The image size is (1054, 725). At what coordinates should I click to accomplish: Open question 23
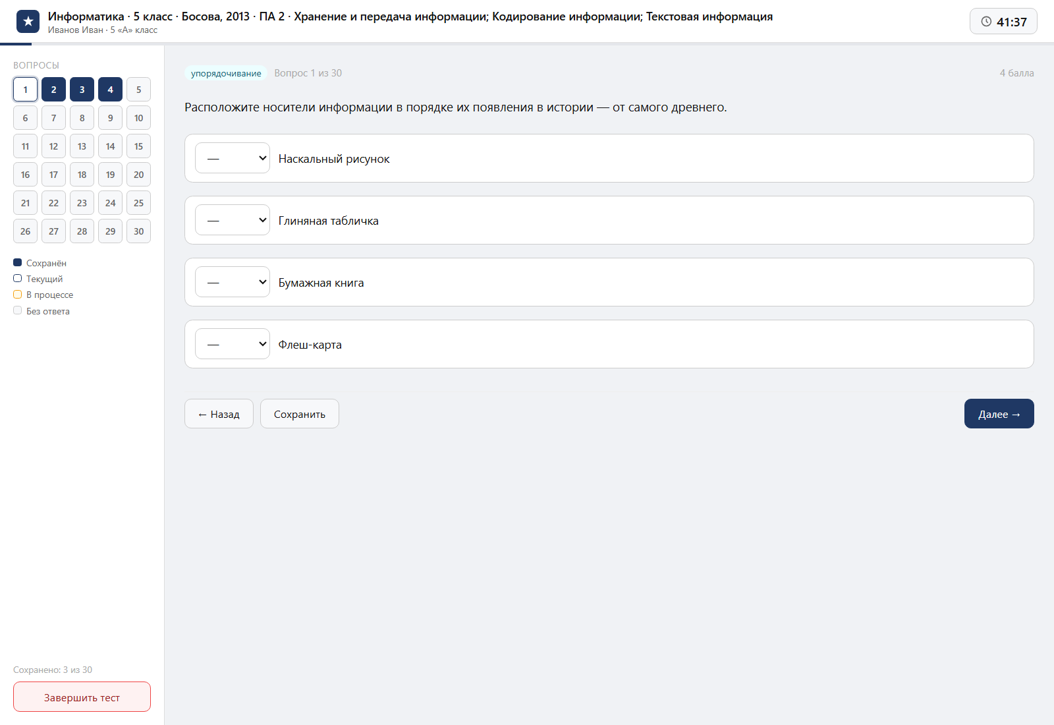[x=82, y=203]
